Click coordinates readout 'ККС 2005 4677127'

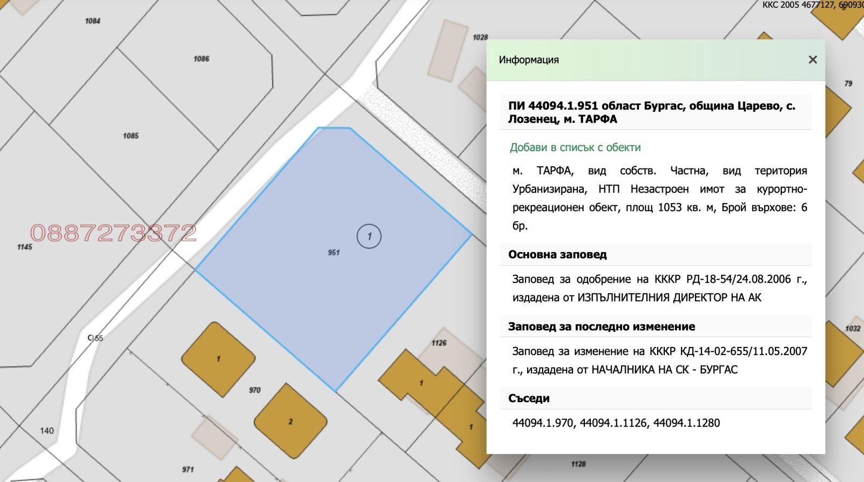(799, 5)
